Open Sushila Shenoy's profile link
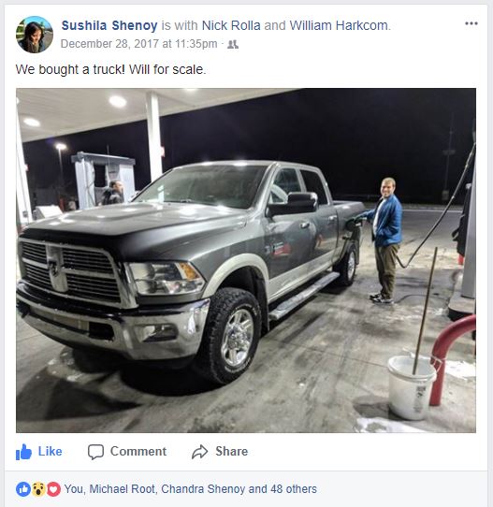 109,25
